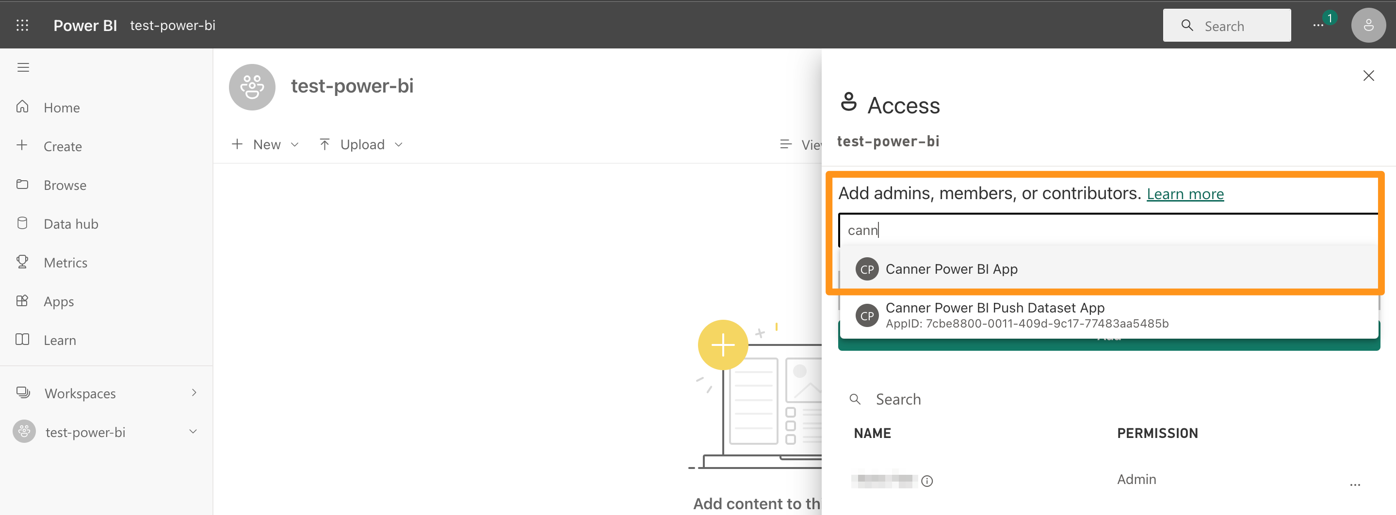The image size is (1396, 515).
Task: Click the test-power-bi workspace title heading
Action: [x=352, y=86]
